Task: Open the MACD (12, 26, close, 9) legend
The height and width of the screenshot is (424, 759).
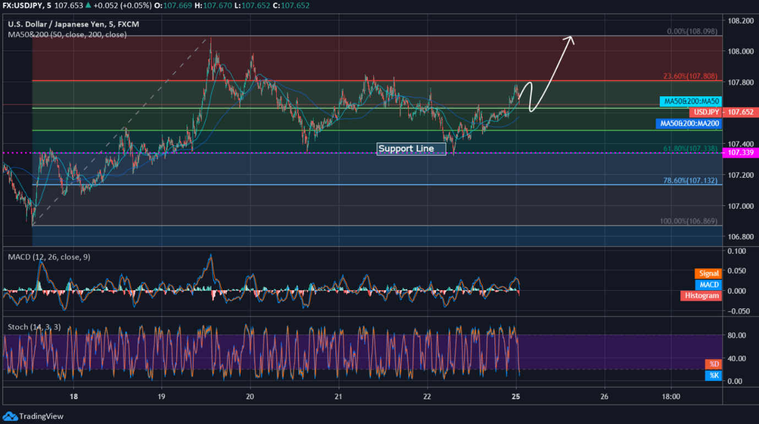Action: (49, 257)
